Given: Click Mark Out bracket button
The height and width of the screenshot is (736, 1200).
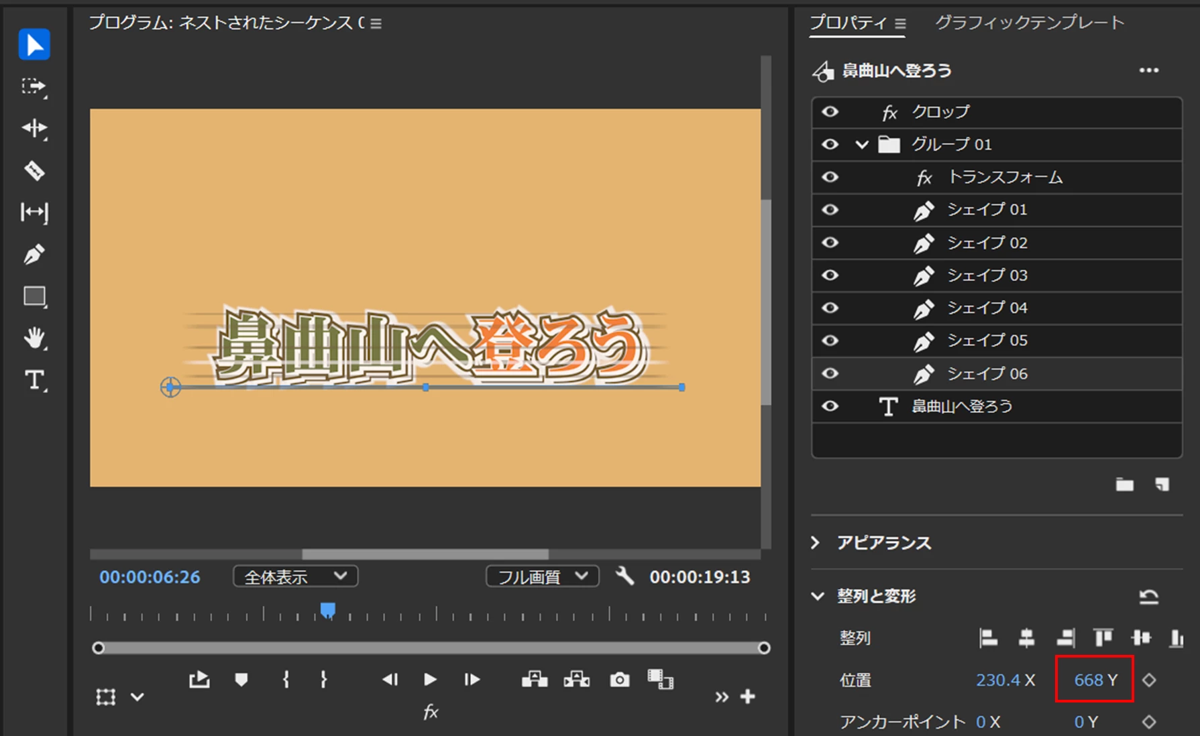Looking at the screenshot, I should [x=324, y=680].
